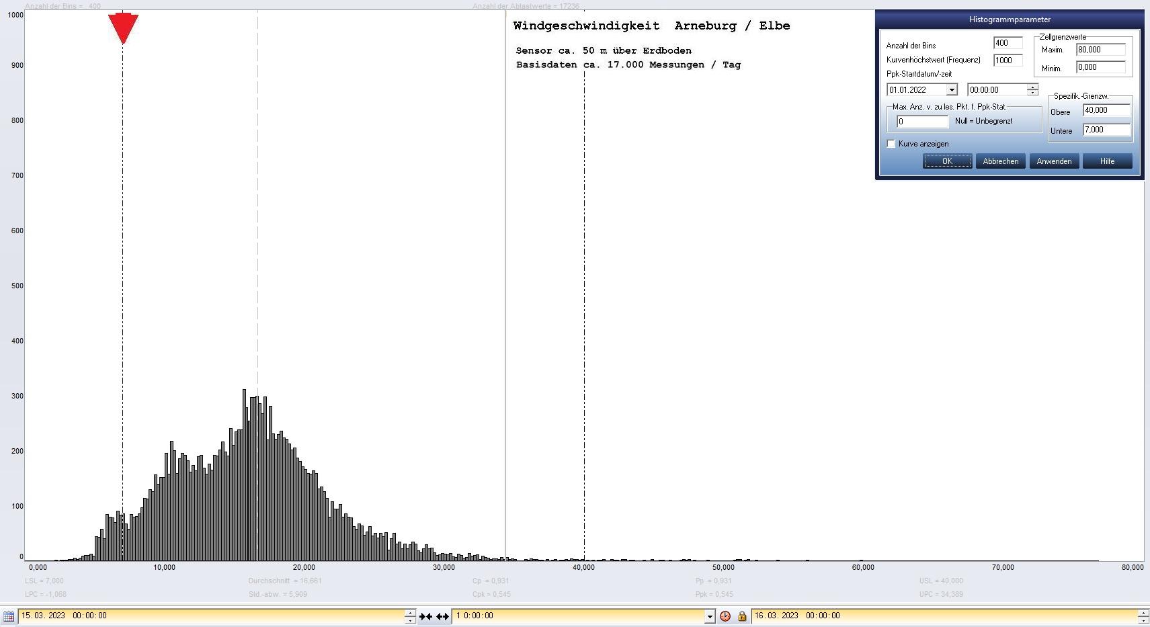Toggle the padlock lock icon
This screenshot has width=1150, height=627.
coord(742,616)
